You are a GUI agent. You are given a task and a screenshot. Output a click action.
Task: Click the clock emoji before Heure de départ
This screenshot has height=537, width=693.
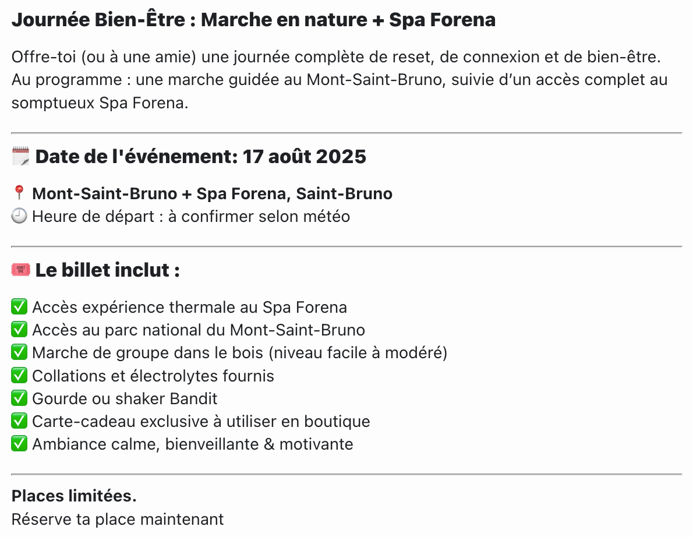click(19, 216)
